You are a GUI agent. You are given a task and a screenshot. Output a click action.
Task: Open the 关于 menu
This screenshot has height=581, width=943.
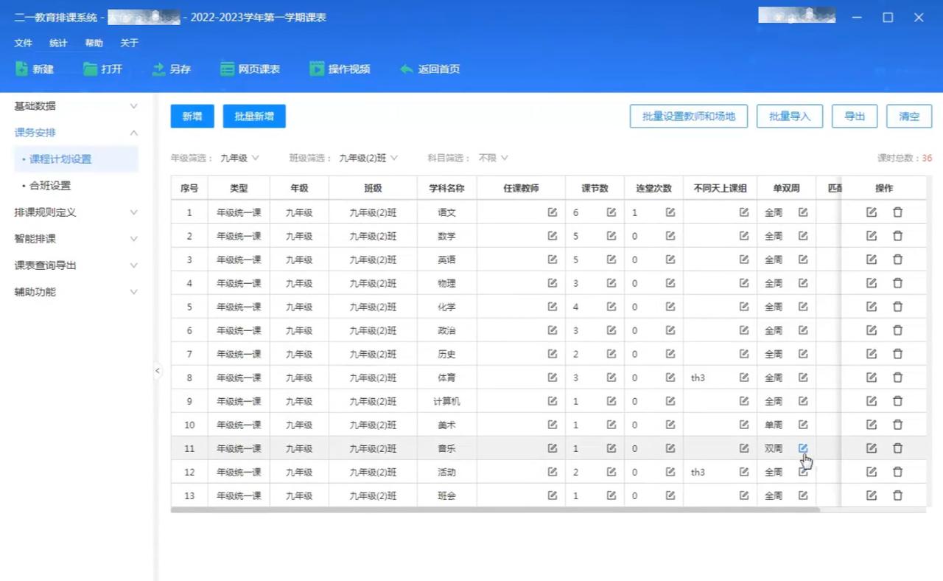click(x=129, y=43)
